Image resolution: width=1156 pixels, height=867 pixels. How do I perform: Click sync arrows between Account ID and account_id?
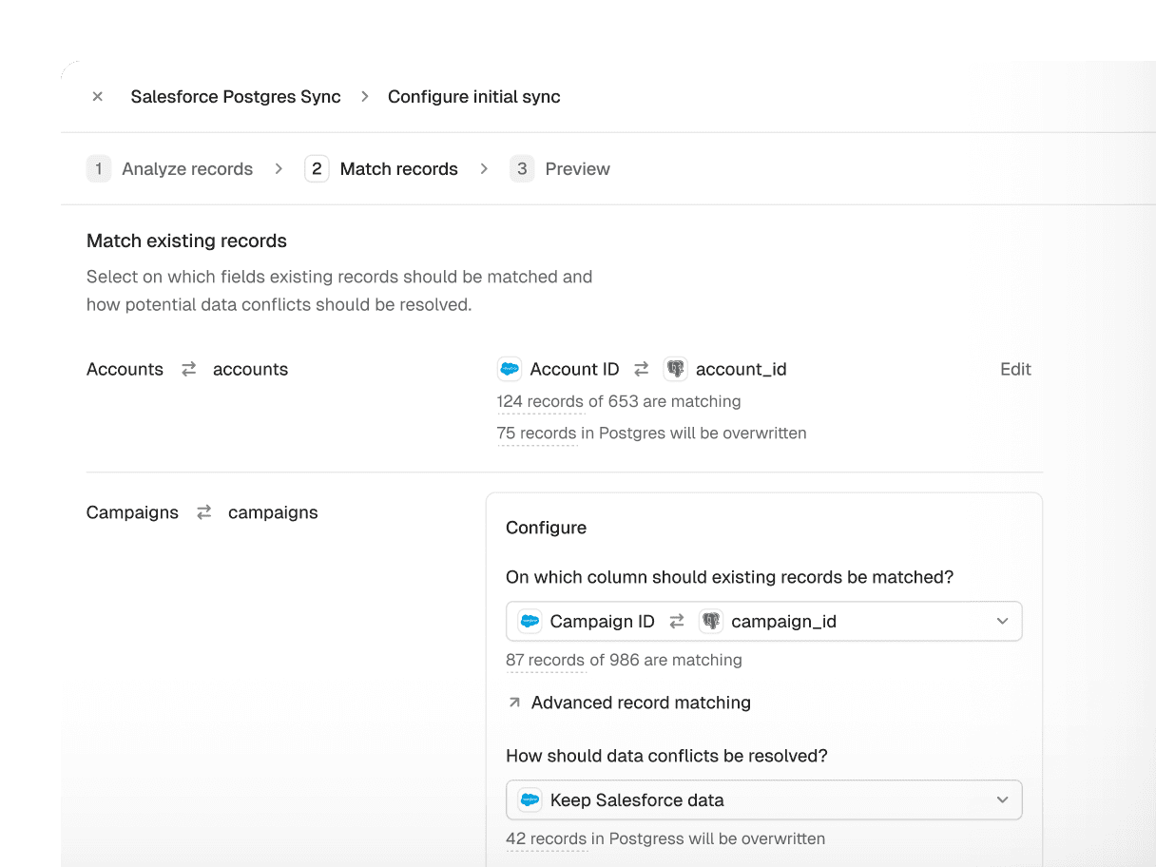(642, 369)
